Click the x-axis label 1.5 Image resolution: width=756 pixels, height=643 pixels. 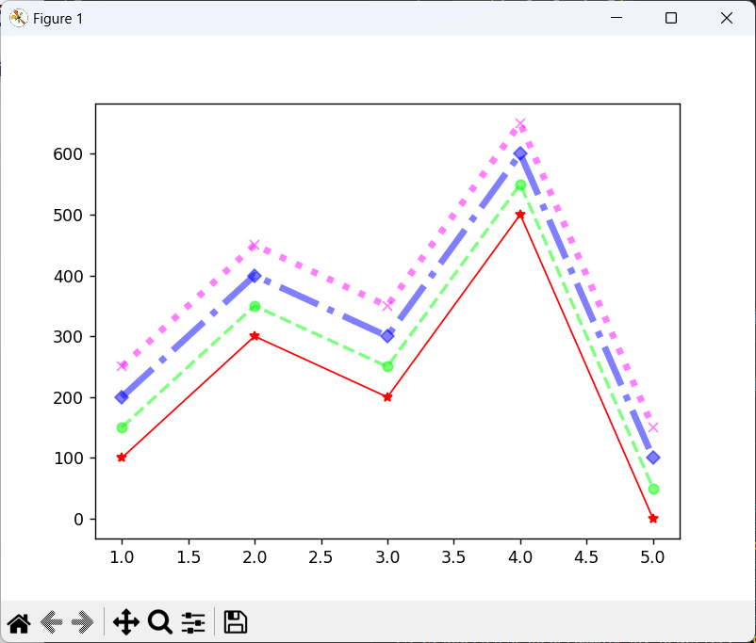(189, 557)
